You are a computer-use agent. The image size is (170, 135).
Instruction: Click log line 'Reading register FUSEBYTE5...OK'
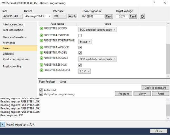(x=20, y=112)
